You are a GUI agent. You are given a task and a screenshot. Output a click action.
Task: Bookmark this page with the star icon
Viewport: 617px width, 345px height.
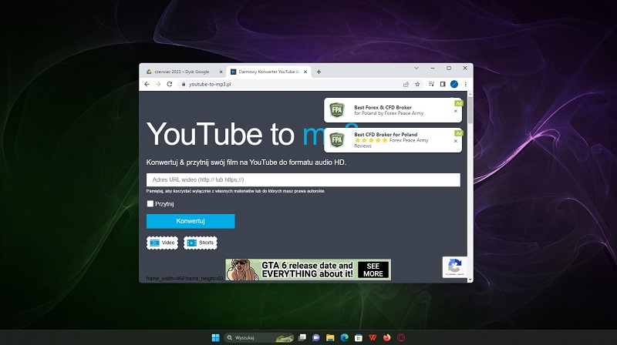(x=417, y=84)
